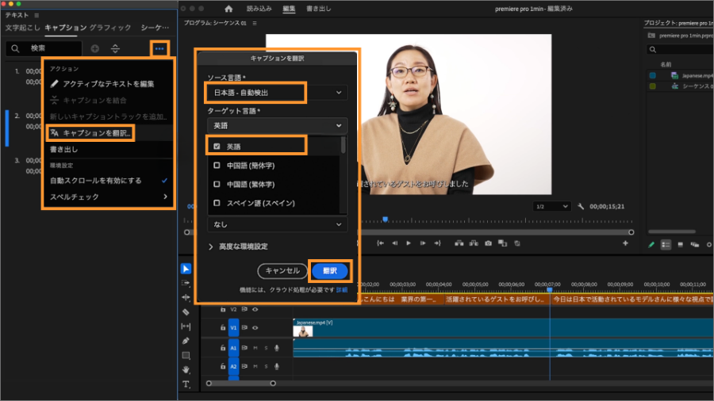Select the Ripple Edit tool

[x=186, y=297]
